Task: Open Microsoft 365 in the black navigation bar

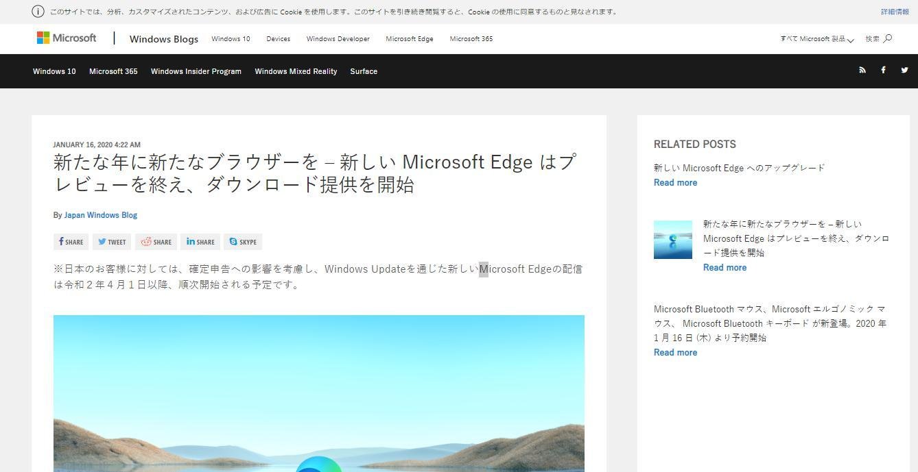Action: pyautogui.click(x=113, y=71)
